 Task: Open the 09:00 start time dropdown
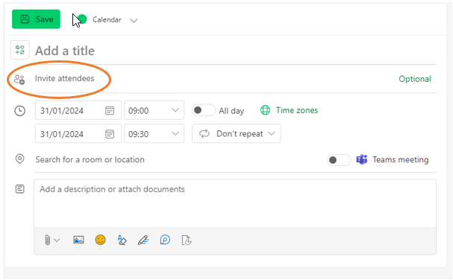pos(154,110)
